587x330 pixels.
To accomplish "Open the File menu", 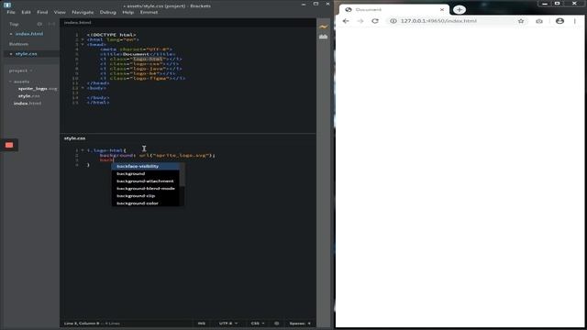I will click(x=11, y=12).
